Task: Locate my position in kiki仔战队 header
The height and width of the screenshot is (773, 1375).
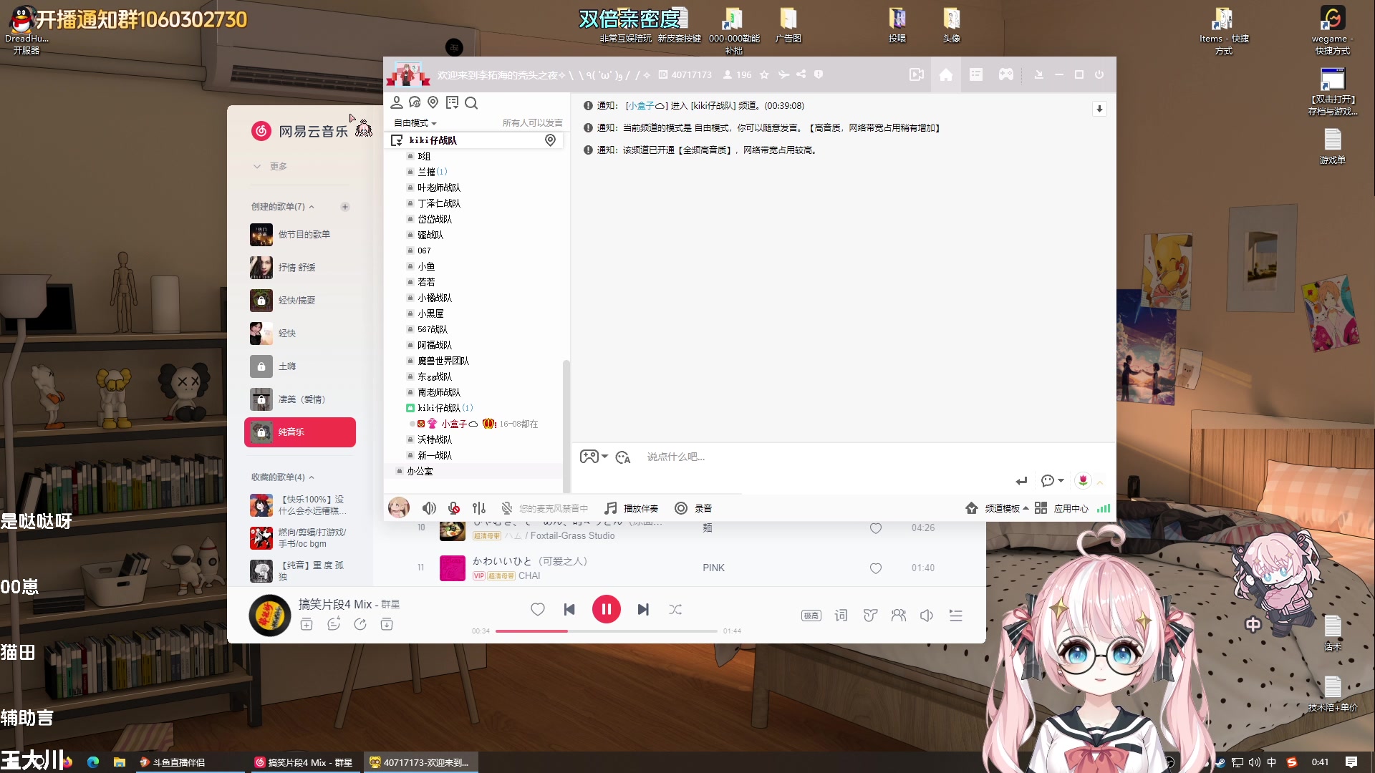Action: [x=550, y=140]
